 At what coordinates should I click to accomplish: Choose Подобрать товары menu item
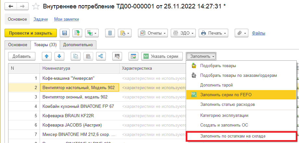coord(241,66)
